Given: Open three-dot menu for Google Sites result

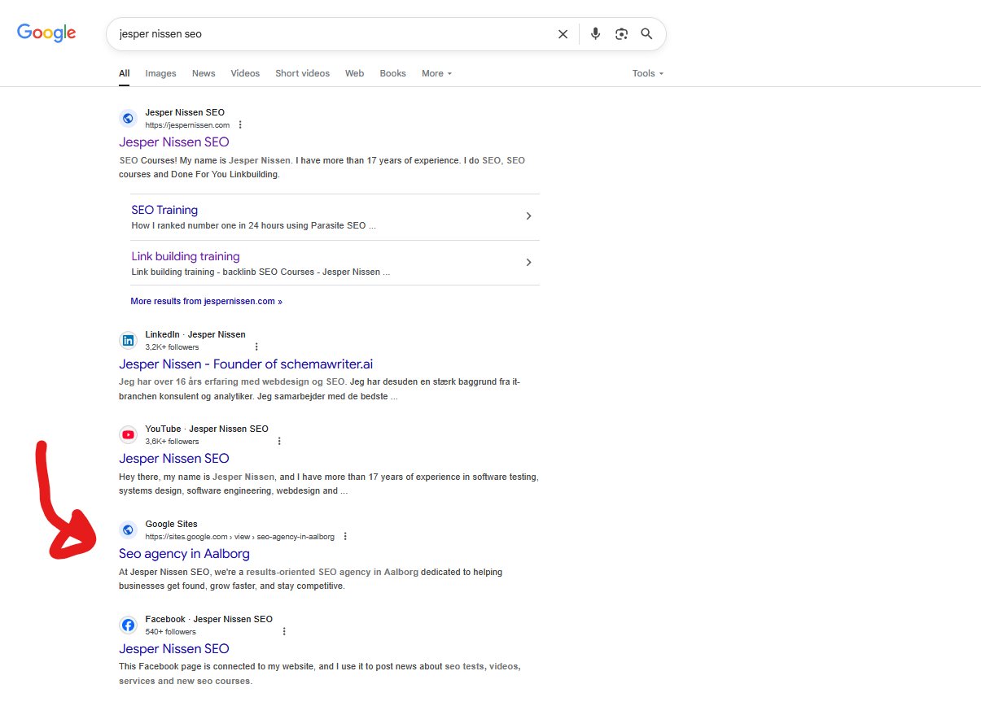Looking at the screenshot, I should point(345,537).
